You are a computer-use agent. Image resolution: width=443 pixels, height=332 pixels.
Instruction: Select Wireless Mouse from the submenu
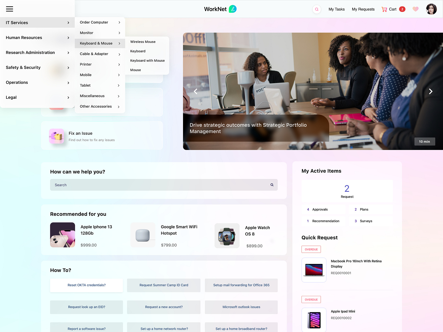point(143,41)
